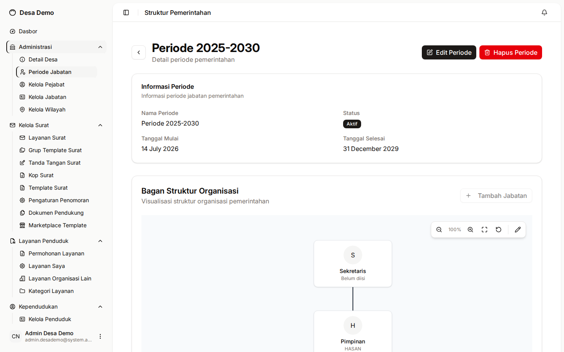Go back with the arrow button
Image resolution: width=564 pixels, height=352 pixels.
click(139, 52)
